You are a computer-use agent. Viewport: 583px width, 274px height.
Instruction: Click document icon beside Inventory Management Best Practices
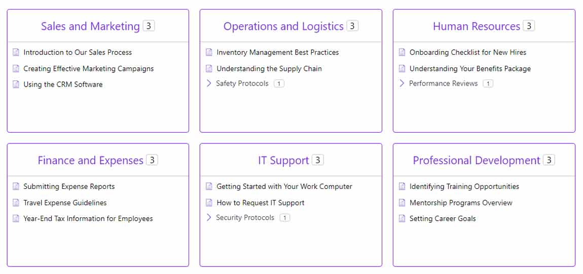tap(209, 52)
